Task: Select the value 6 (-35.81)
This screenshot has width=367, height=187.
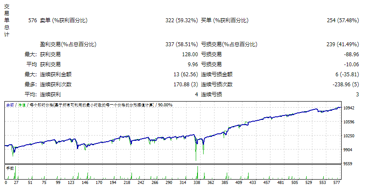Action: point(347,75)
